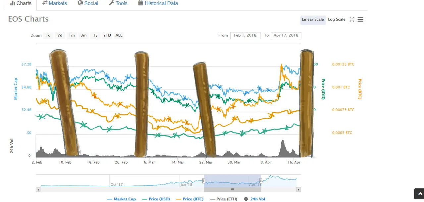Set zoom range to 3m
The width and height of the screenshot is (424, 202).
pos(83,35)
